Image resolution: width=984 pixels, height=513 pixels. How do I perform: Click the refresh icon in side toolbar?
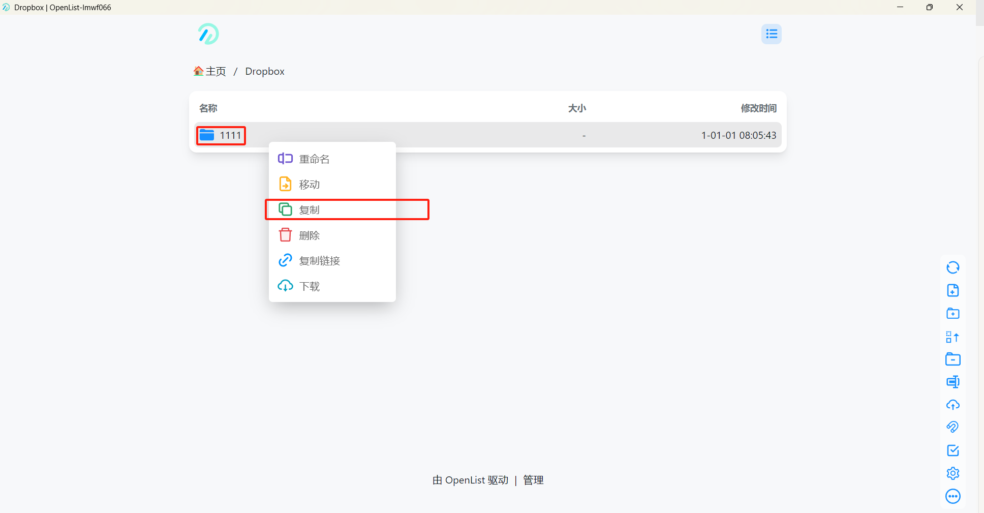[x=953, y=267]
